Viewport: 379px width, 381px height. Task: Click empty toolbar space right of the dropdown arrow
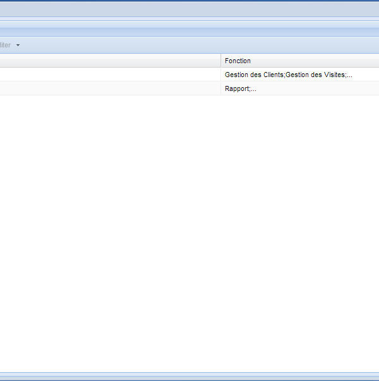(189, 45)
